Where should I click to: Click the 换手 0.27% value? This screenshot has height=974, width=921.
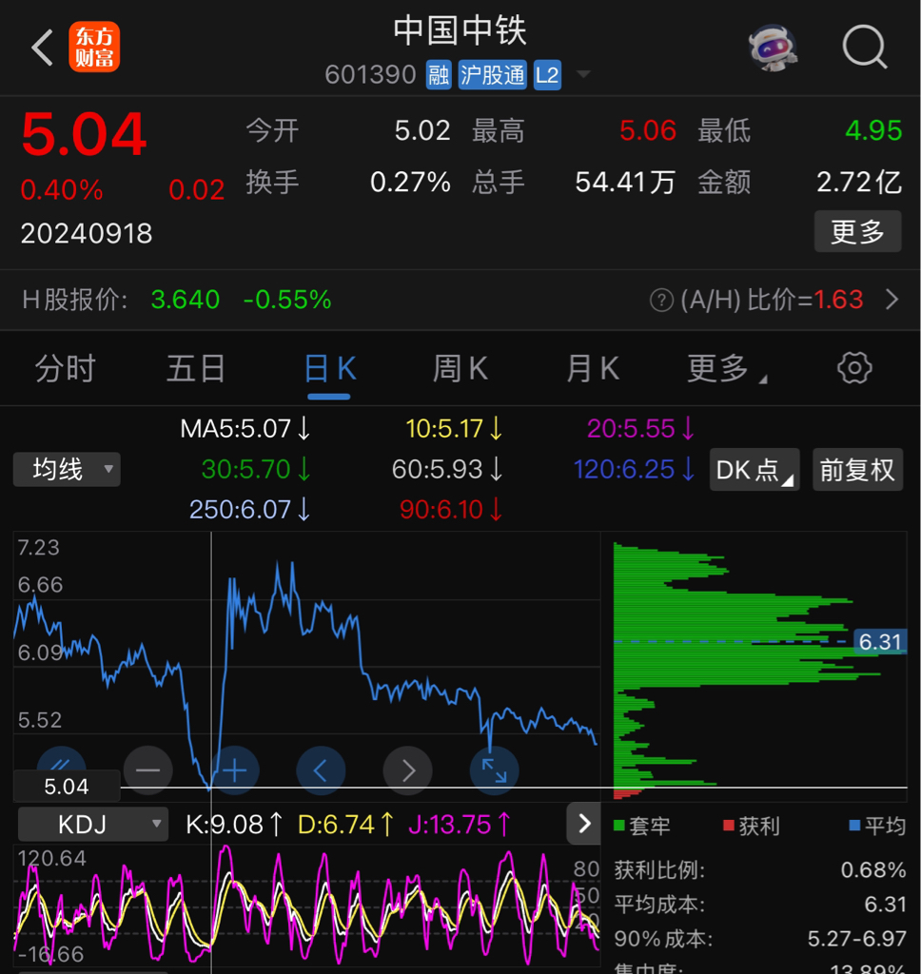coord(410,183)
